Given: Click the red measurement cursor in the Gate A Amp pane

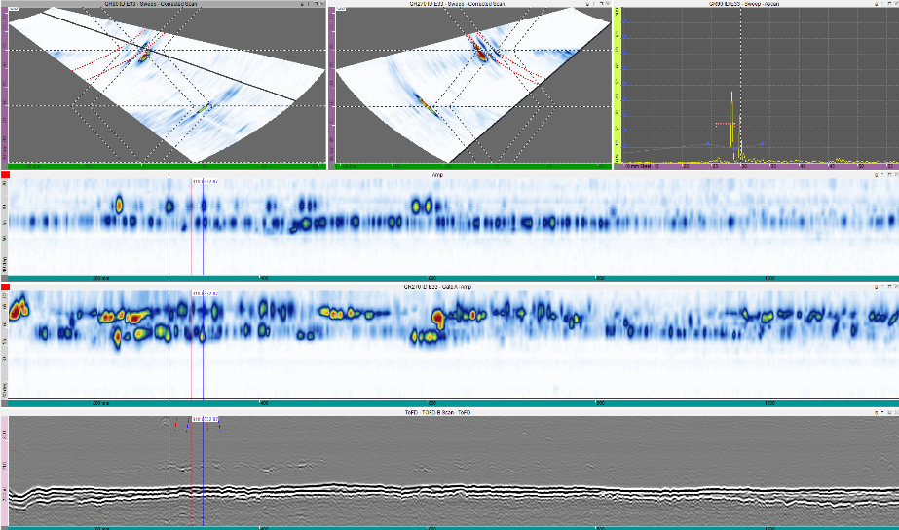Looking at the screenshot, I should pyautogui.click(x=191, y=344).
